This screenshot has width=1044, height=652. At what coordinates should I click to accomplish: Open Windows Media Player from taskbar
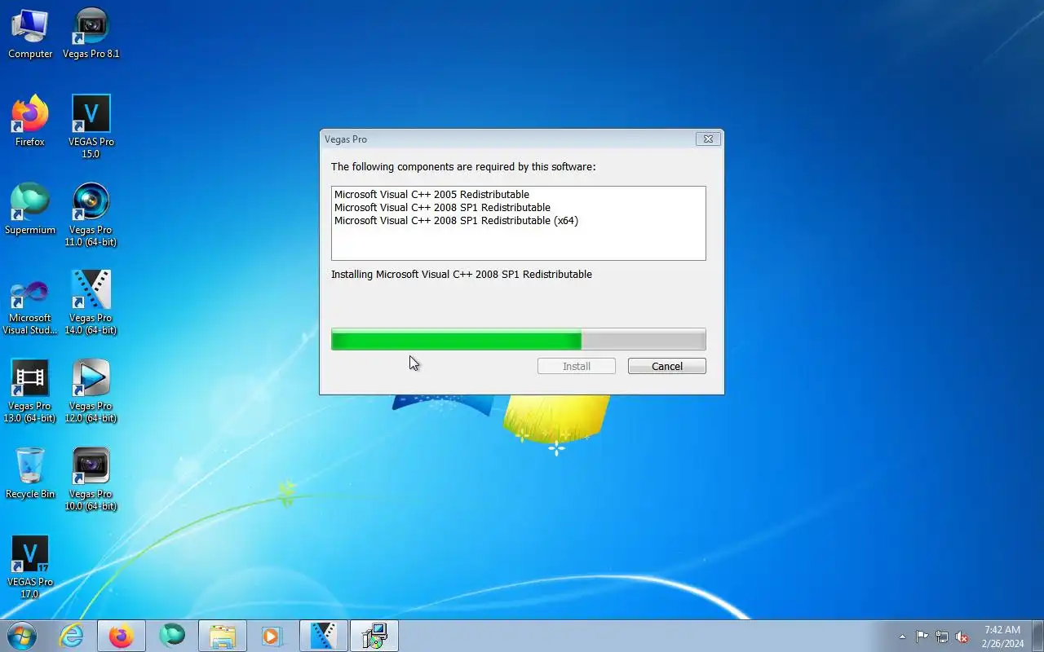272,636
